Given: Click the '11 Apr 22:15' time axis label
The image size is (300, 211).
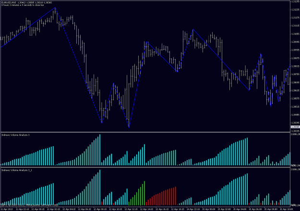Looking at the screenshot, I should (23, 209).
